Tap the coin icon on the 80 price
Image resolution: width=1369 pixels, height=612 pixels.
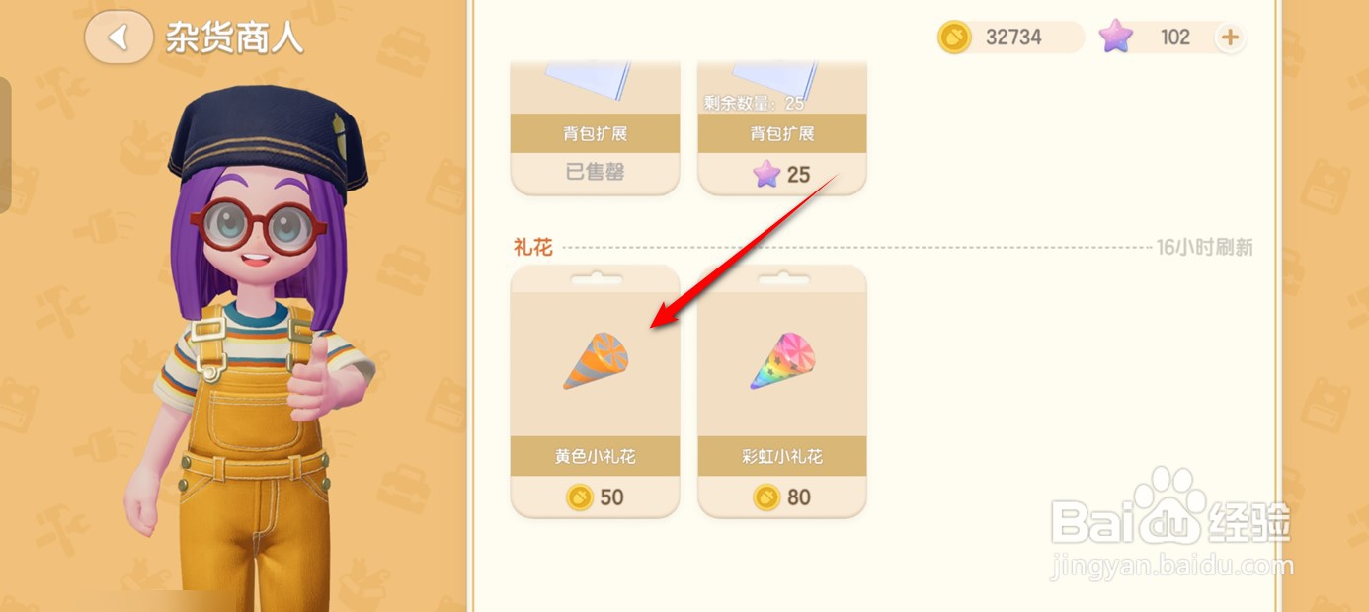(x=766, y=497)
